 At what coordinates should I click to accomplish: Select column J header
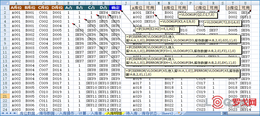pos(126,3)
